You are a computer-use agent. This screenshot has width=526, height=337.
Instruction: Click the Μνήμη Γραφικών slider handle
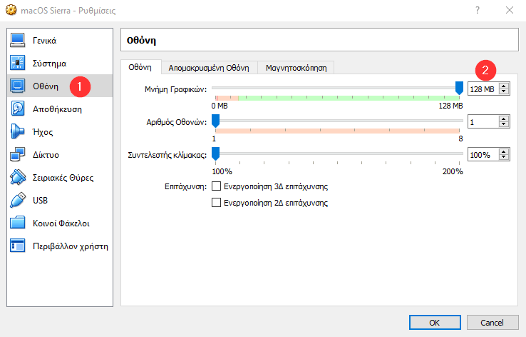(459, 88)
